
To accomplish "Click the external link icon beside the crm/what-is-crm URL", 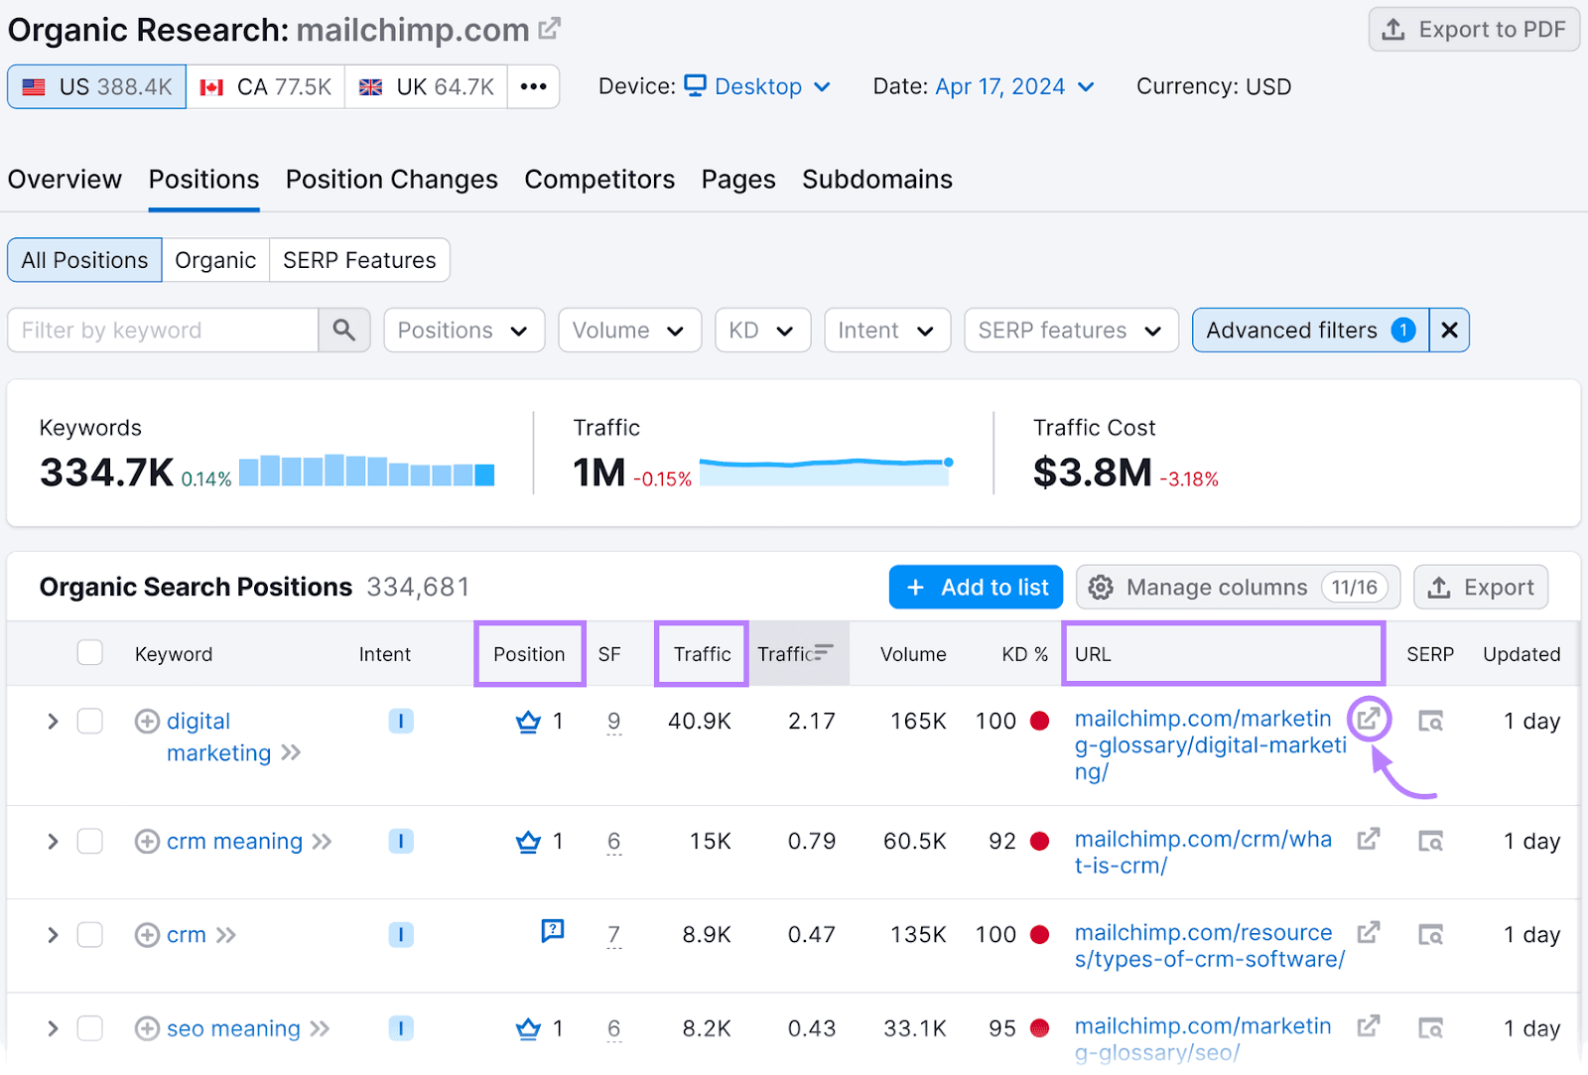I will click(1368, 839).
